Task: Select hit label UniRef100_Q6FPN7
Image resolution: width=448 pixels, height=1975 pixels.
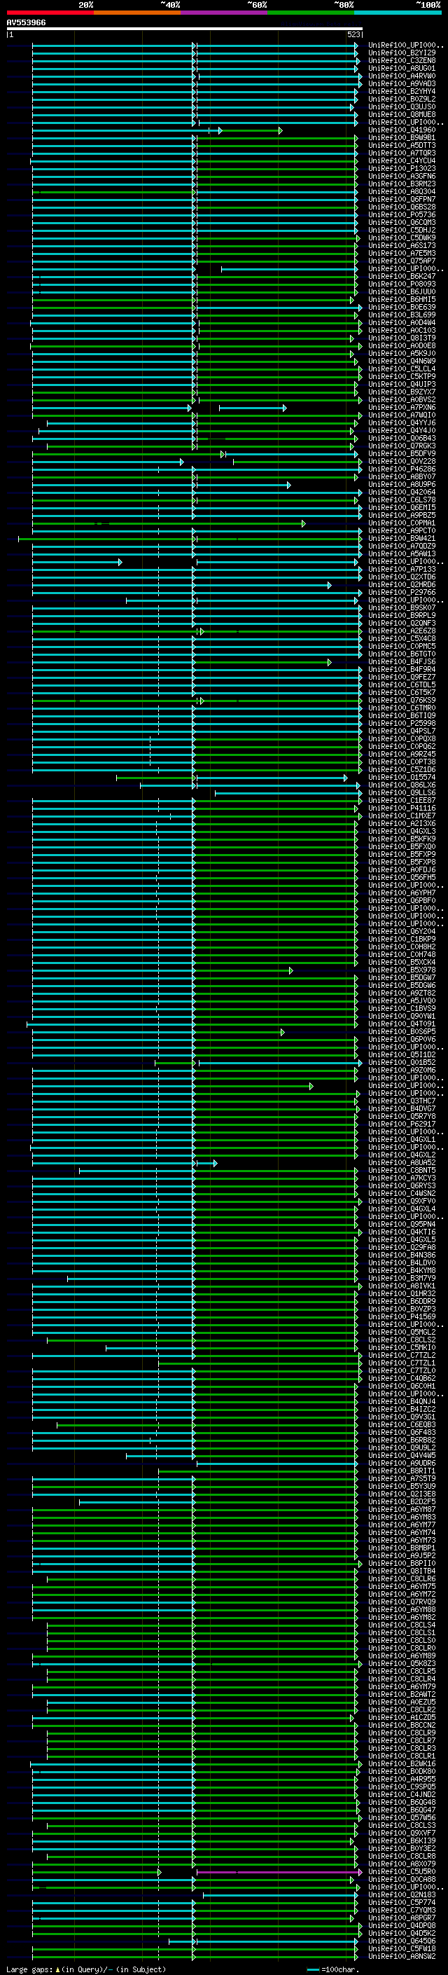Action: [402, 200]
